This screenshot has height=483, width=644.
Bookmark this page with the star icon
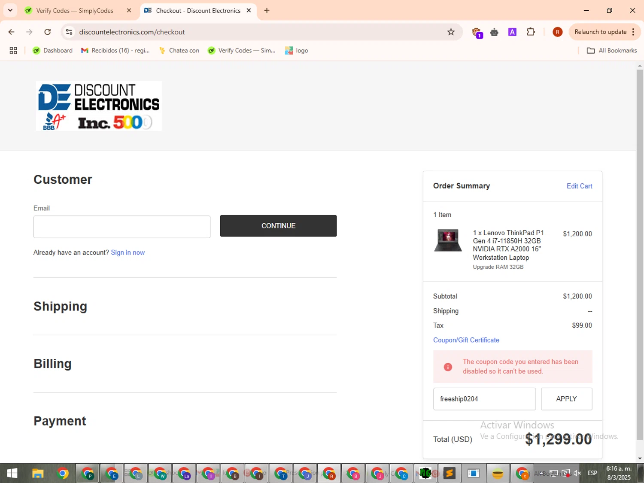[x=451, y=32]
